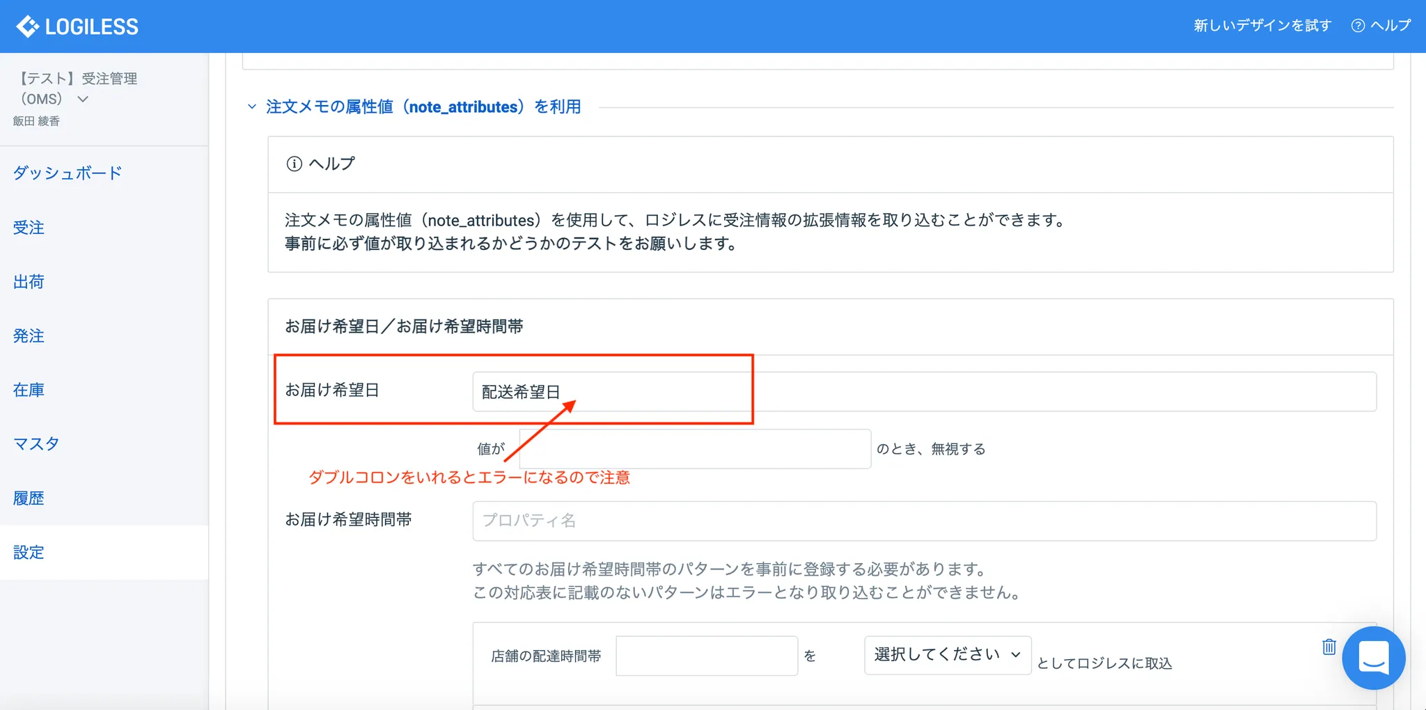This screenshot has width=1426, height=710.
Task: Open 在庫 in the sidebar
Action: 29,390
